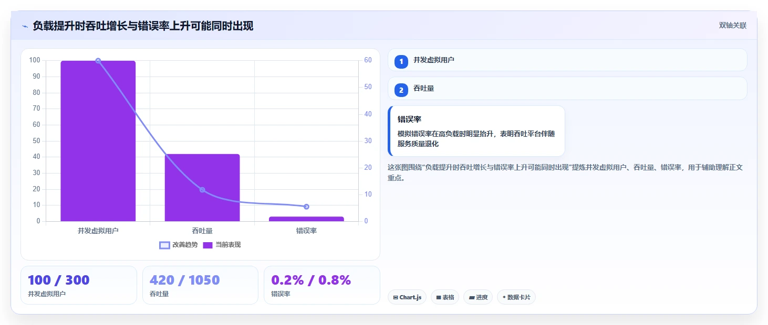The width and height of the screenshot is (768, 325).
Task: Click the 并发虚拟用户 x-axis label
Action: (98, 231)
